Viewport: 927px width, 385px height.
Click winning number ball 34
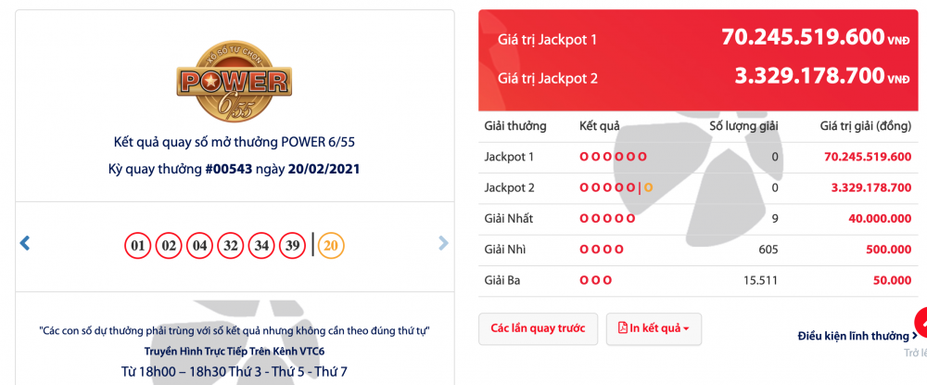tap(261, 246)
